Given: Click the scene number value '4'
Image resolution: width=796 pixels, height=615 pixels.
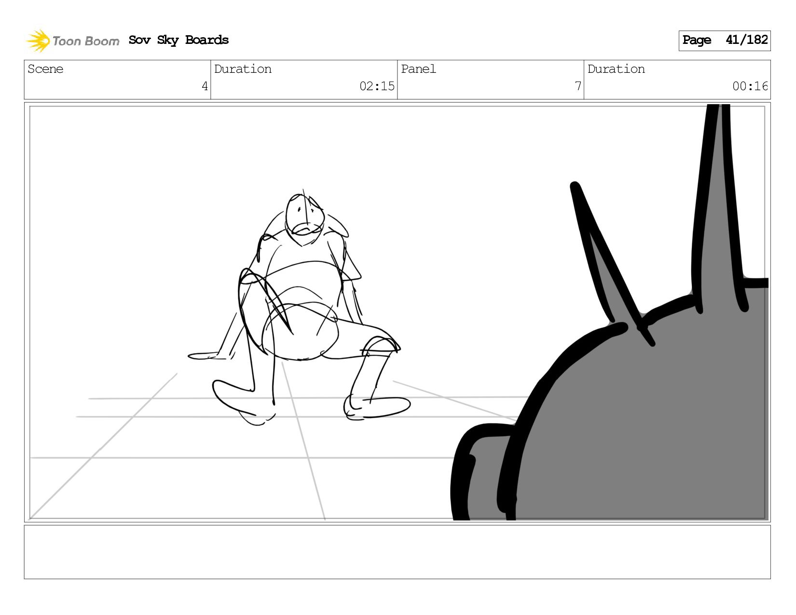Looking at the screenshot, I should [205, 86].
